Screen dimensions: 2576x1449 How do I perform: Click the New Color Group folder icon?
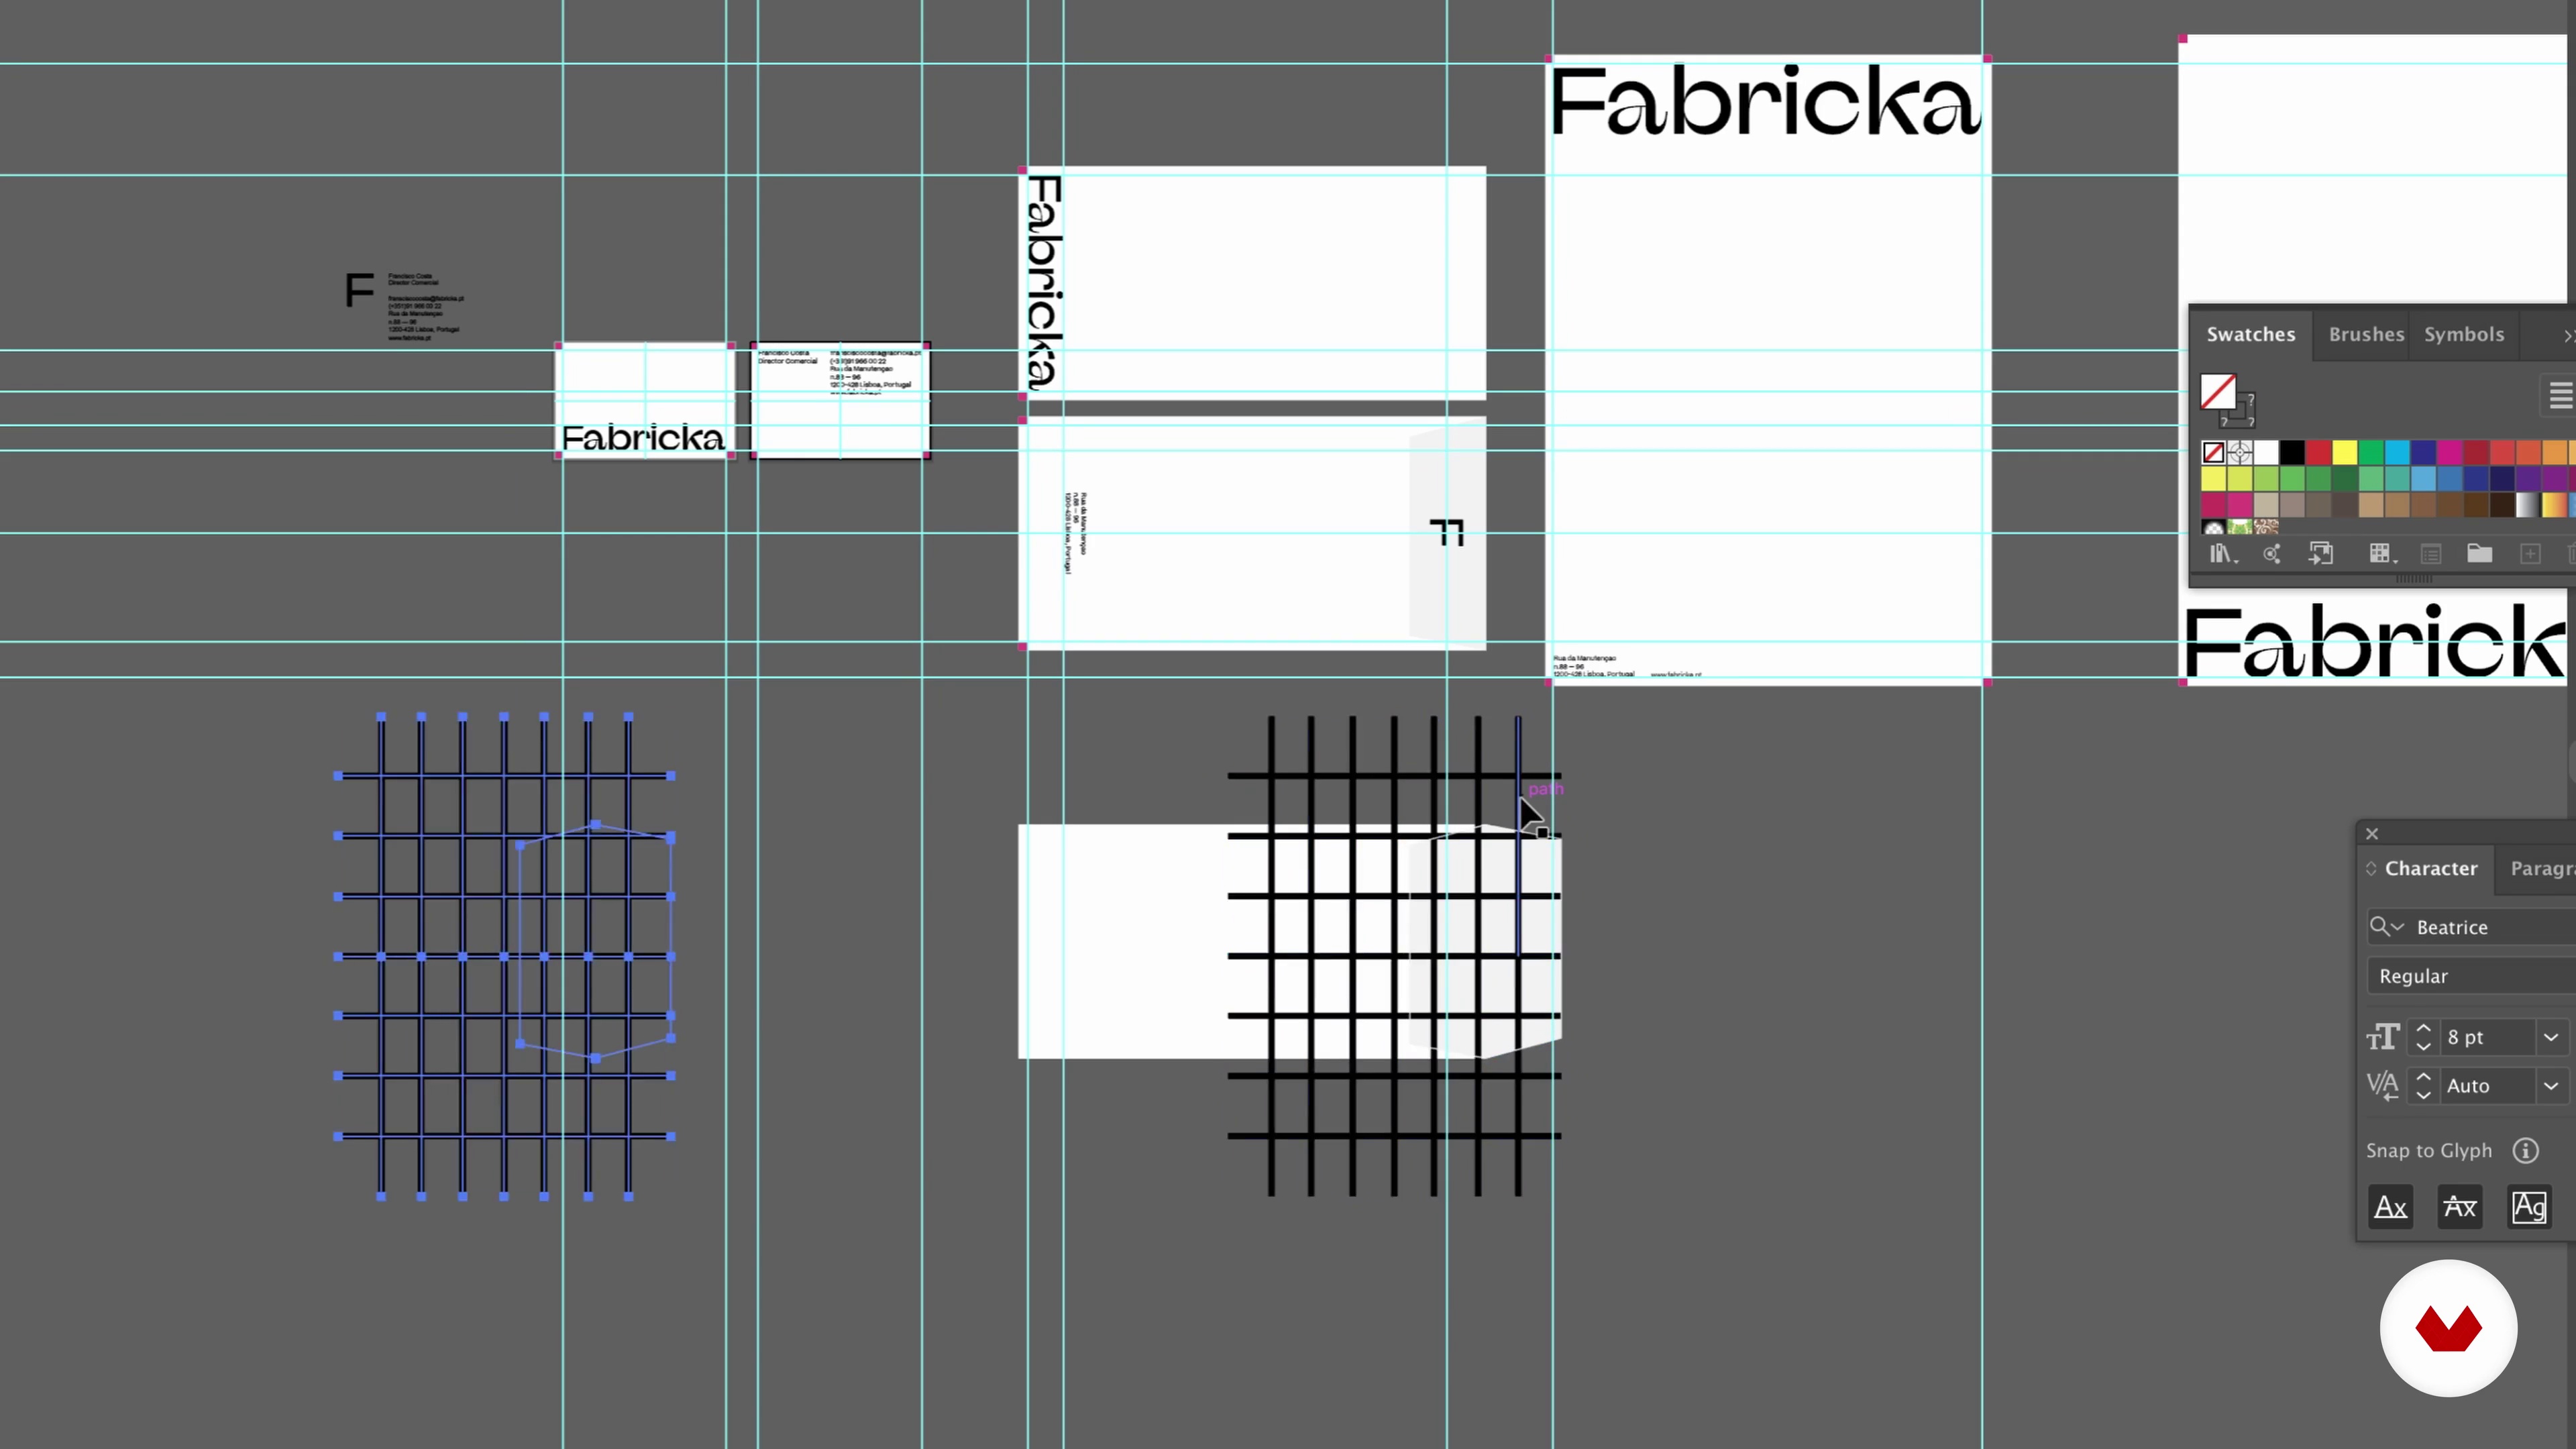coord(2479,554)
